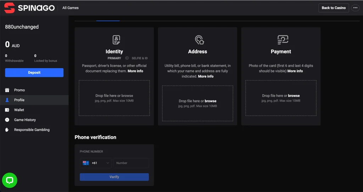The width and height of the screenshot is (363, 192).
Task: Click Back to Casino button
Action: pyautogui.click(x=334, y=8)
